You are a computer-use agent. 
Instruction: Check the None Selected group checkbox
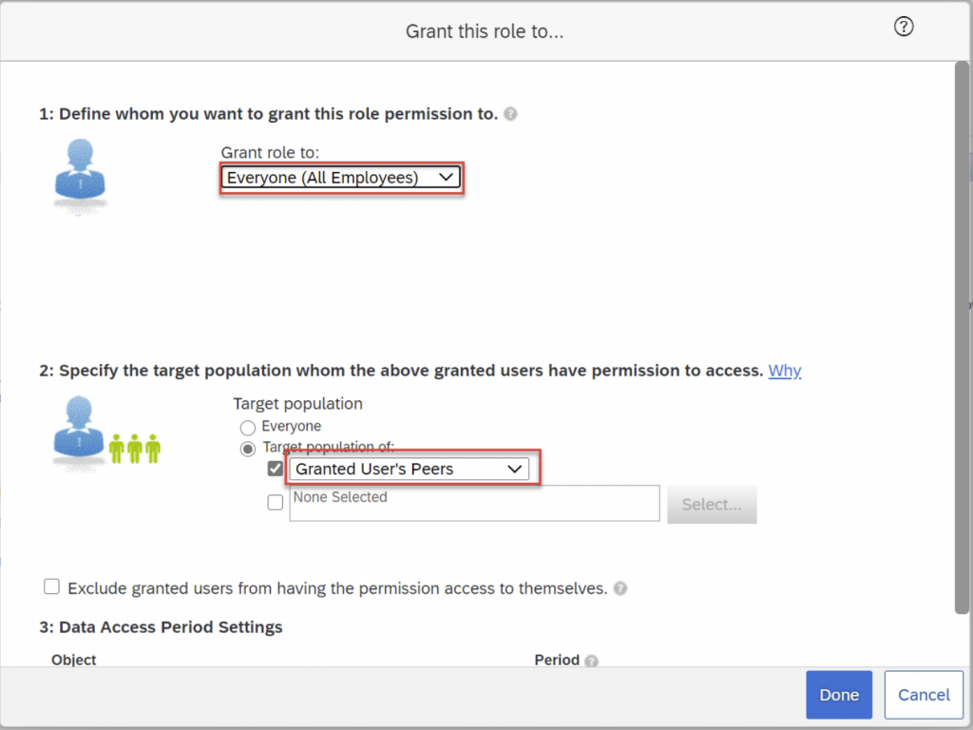(276, 502)
